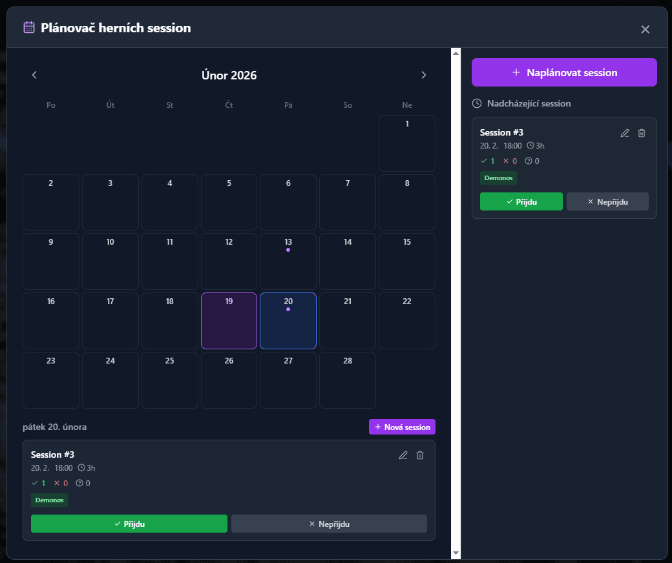Select February 13 with session dot

288,261
